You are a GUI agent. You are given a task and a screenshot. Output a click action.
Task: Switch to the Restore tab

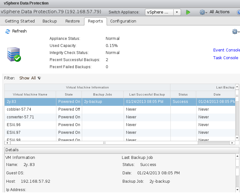pyautogui.click(x=72, y=21)
